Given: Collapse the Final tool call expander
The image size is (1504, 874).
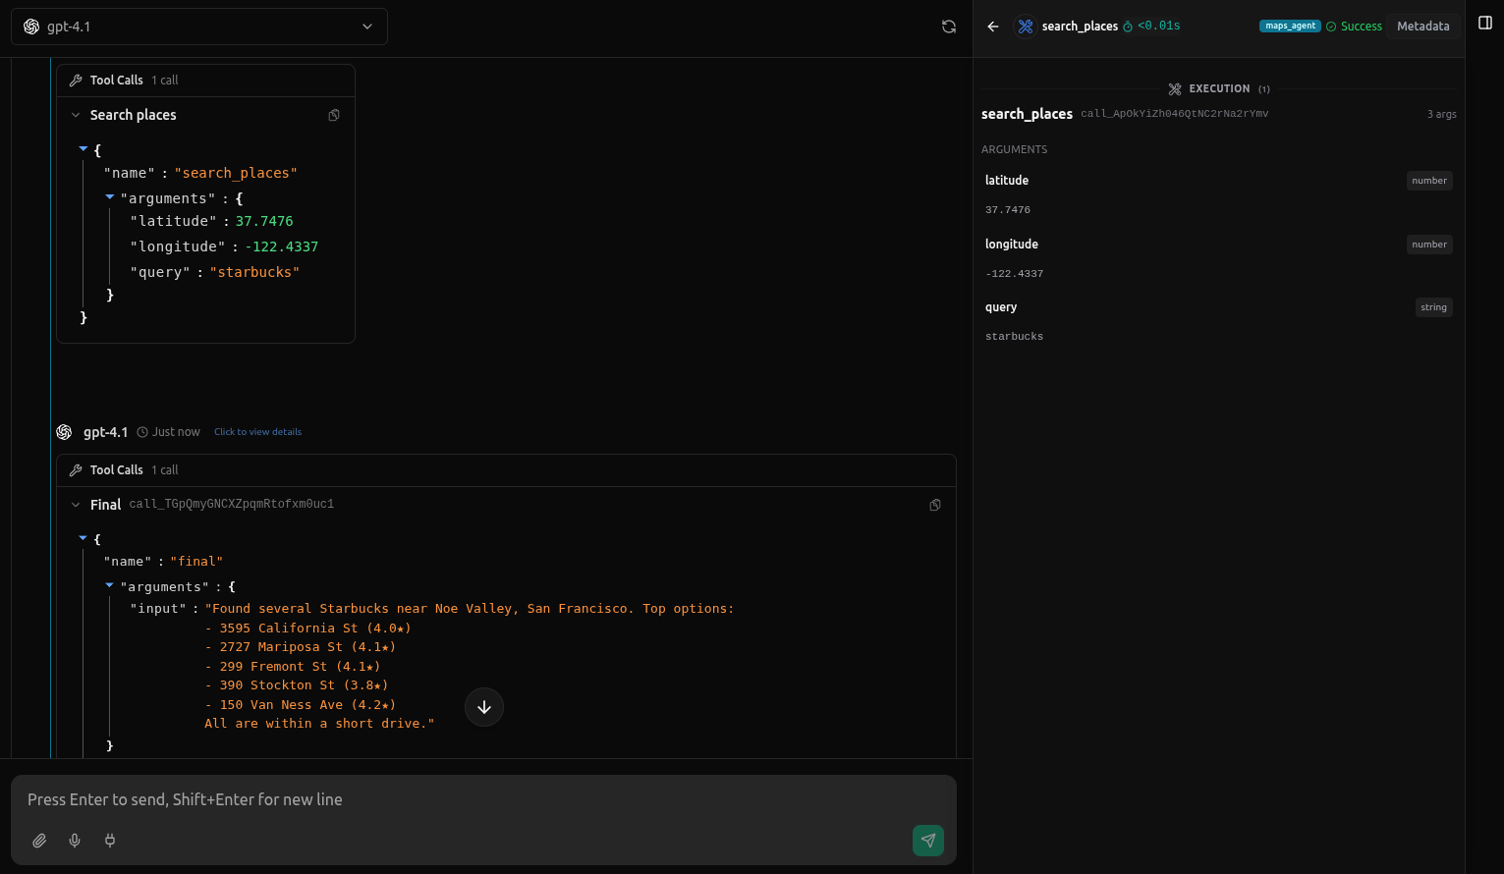Looking at the screenshot, I should (x=76, y=504).
